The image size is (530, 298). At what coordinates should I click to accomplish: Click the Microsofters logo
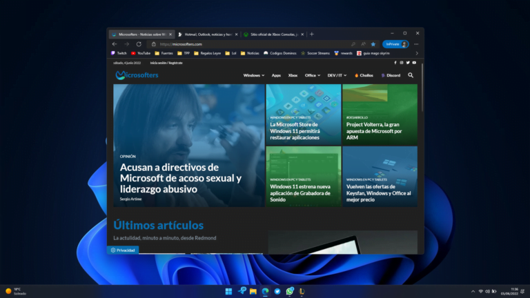pyautogui.click(x=137, y=75)
